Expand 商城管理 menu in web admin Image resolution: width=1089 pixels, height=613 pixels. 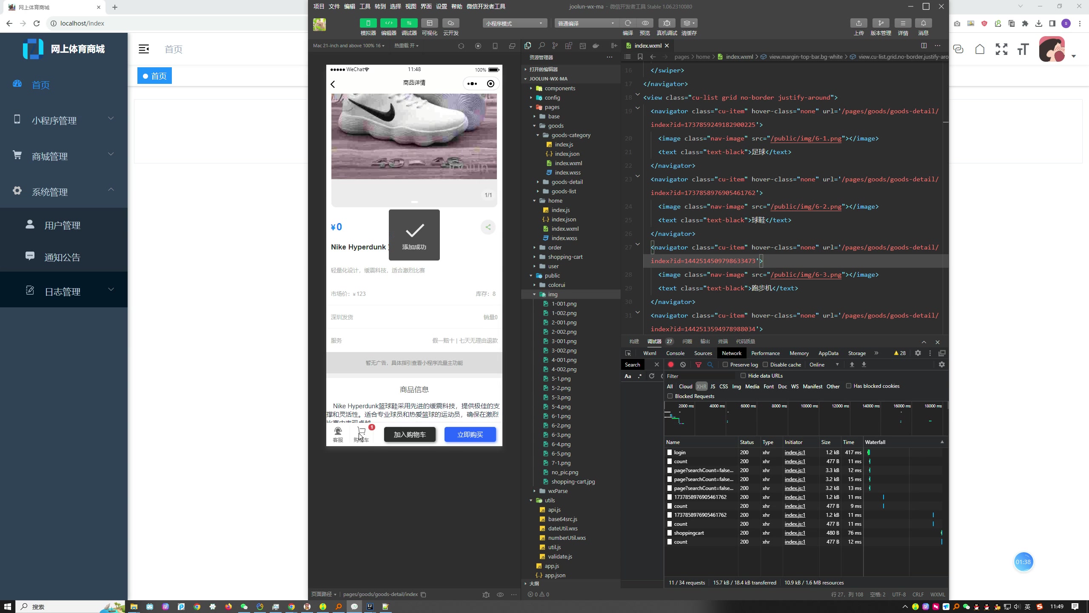(64, 156)
